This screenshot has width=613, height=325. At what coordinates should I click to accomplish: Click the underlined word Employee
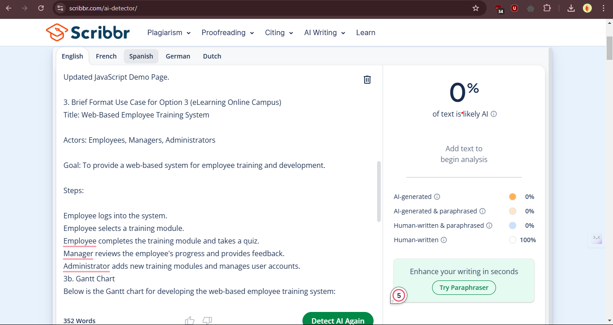tap(80, 241)
